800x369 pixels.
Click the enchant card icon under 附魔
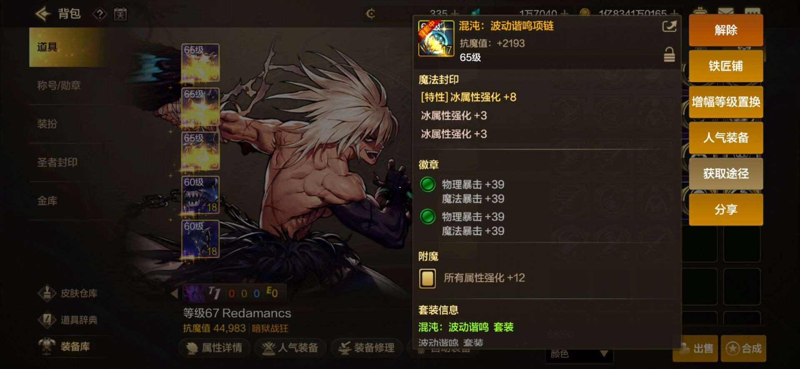click(427, 279)
